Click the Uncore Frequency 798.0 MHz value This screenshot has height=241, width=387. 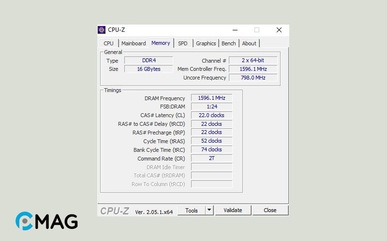click(253, 78)
